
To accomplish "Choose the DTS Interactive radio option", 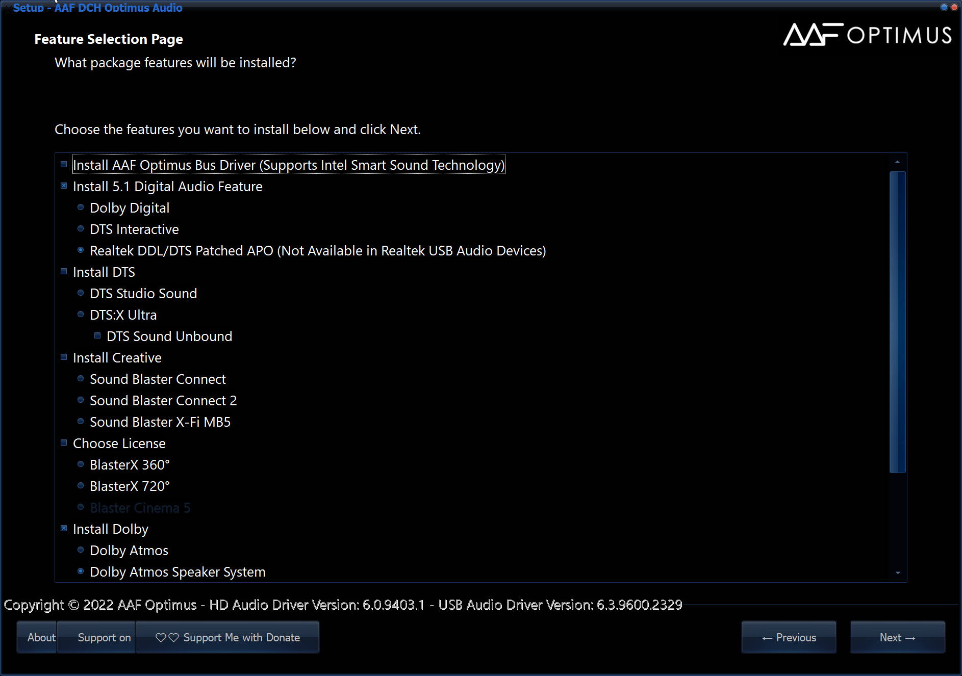I will 81,228.
